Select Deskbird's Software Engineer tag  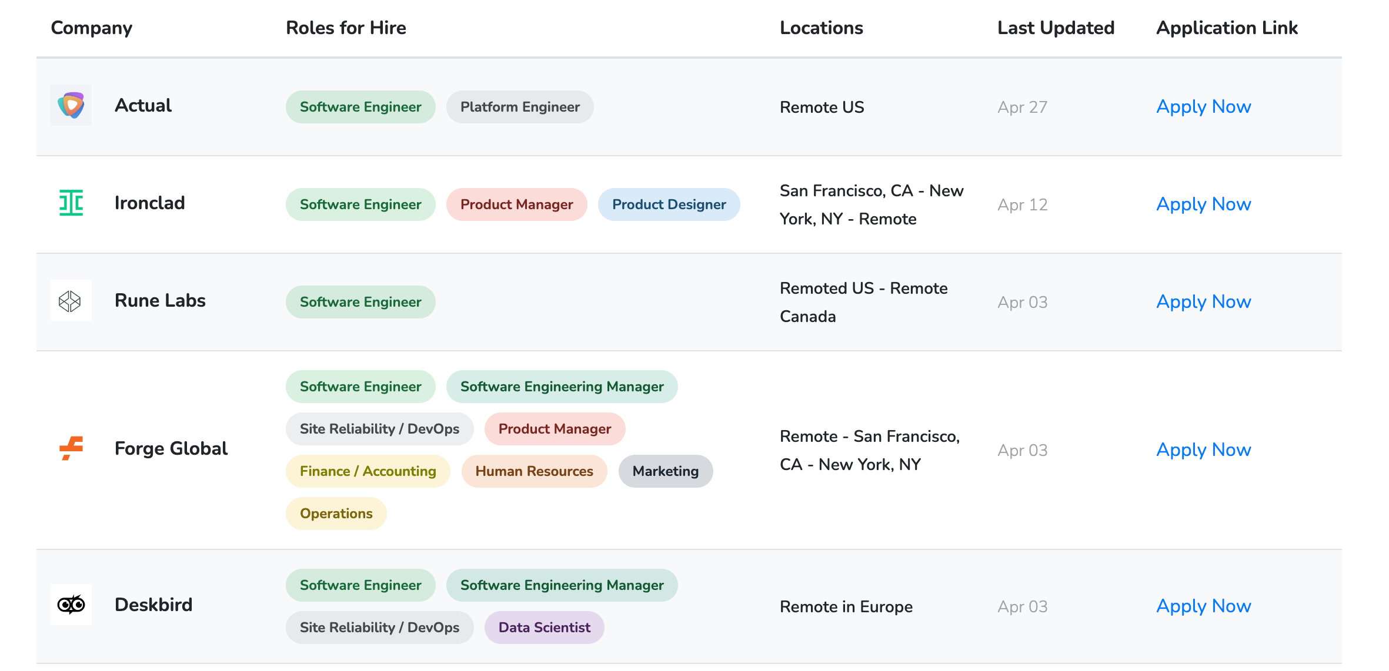[360, 585]
